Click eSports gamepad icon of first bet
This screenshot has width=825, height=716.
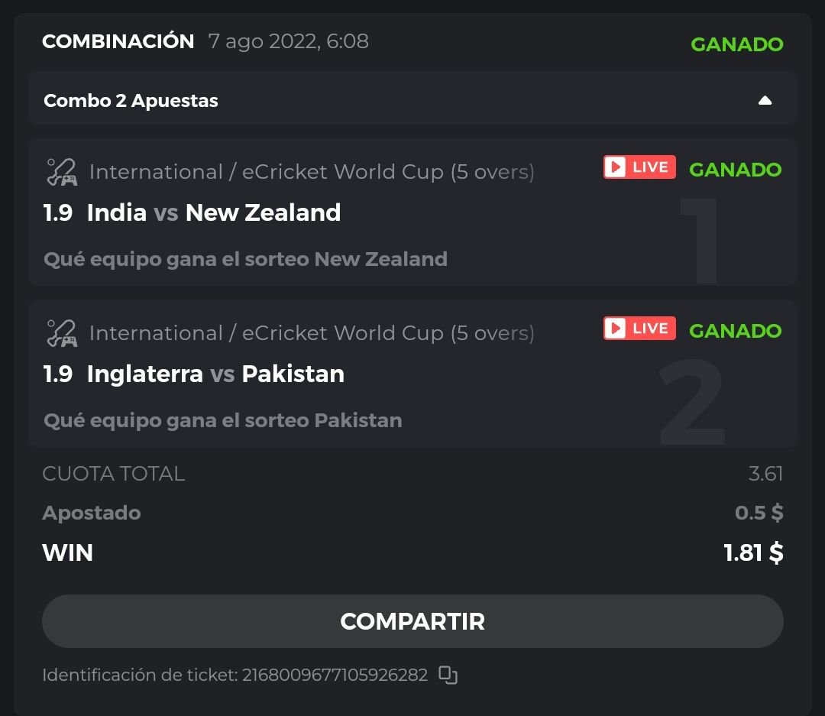(x=62, y=172)
